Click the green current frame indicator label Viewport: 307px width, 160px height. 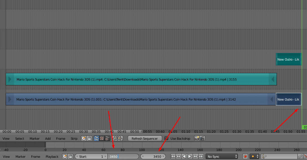click(304, 127)
